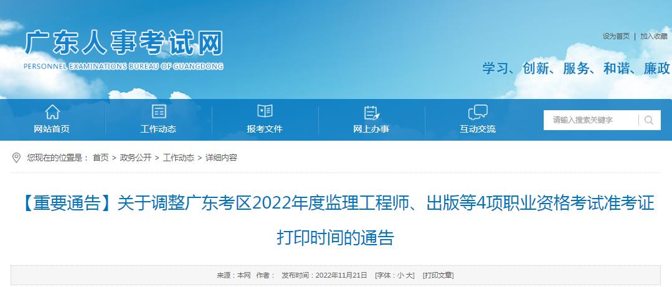Open the 网站首页 navigation text label

52,129
